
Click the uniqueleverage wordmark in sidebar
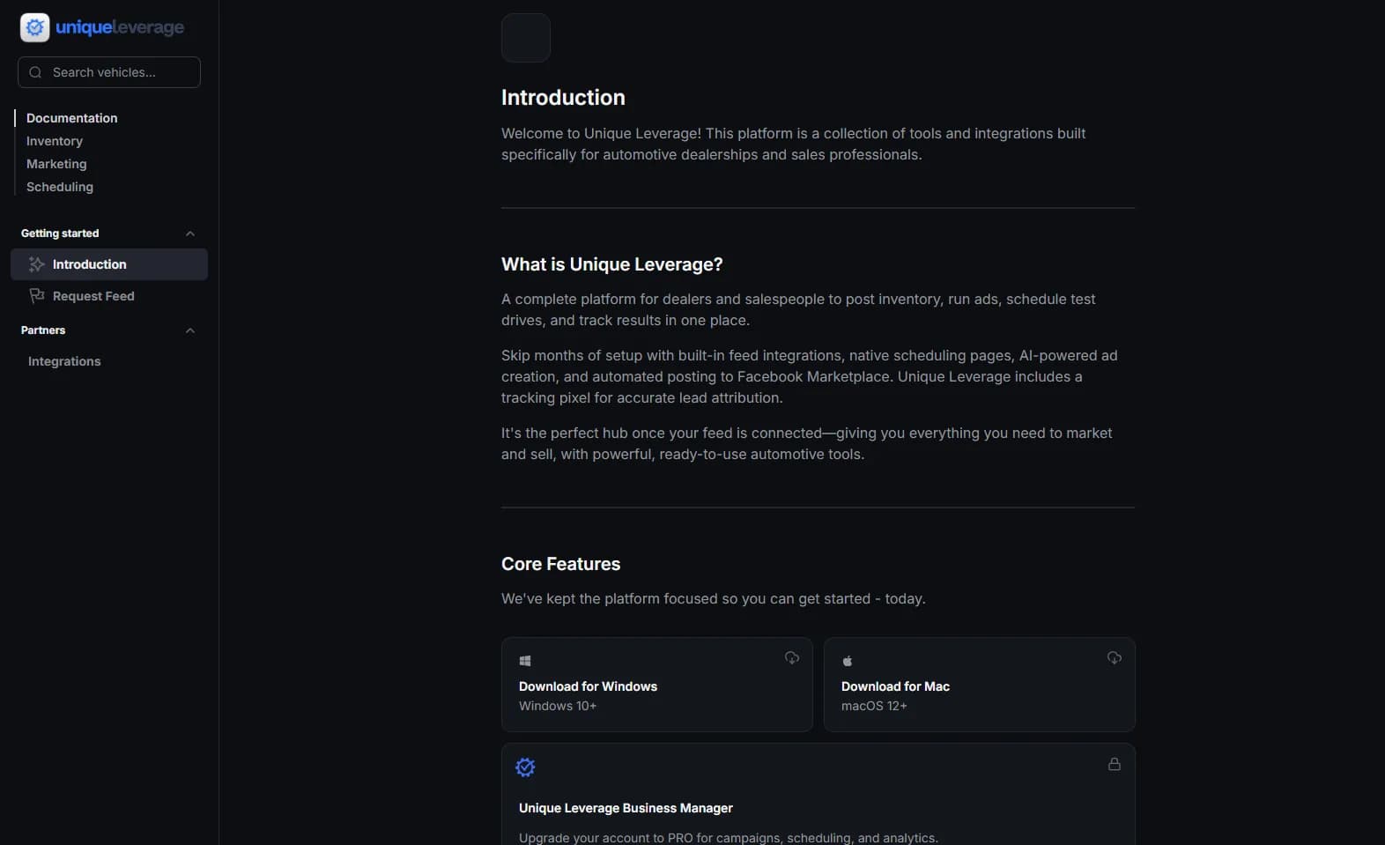(x=120, y=27)
